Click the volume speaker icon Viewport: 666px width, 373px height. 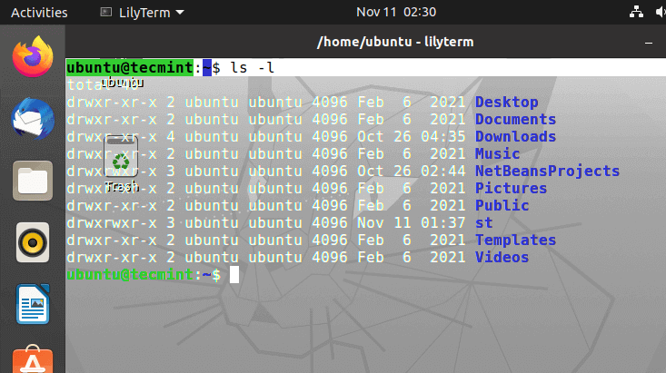coord(661,12)
